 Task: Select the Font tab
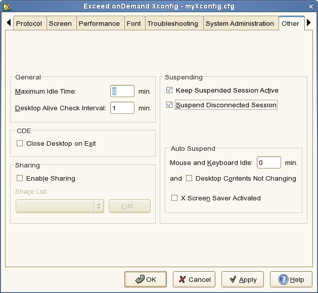pos(134,24)
